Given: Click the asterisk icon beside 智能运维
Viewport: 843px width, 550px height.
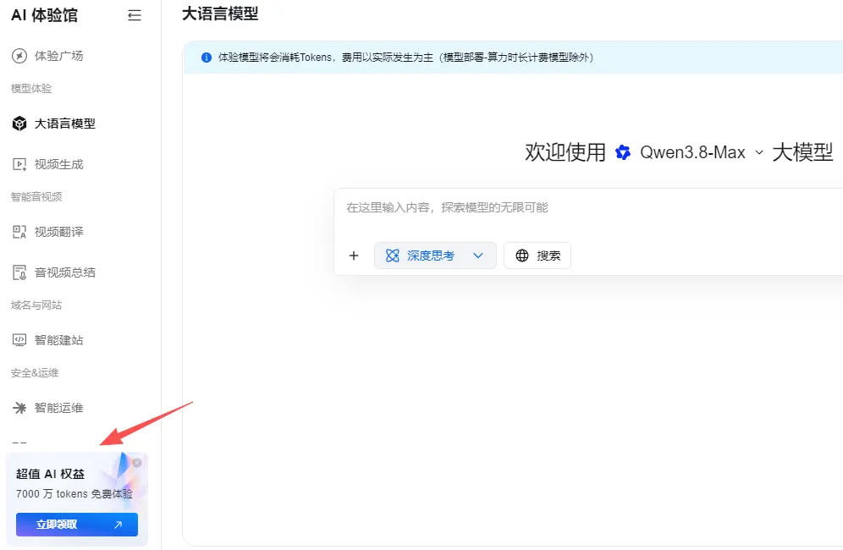Looking at the screenshot, I should [19, 408].
